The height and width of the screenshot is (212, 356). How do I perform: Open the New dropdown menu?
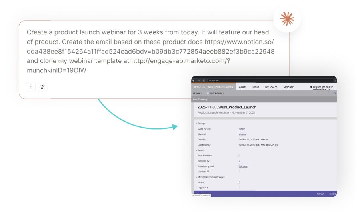(198, 93)
